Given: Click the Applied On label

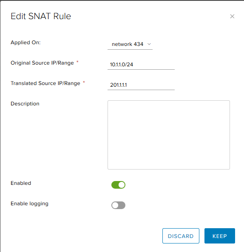Looking at the screenshot, I should click(26, 42).
